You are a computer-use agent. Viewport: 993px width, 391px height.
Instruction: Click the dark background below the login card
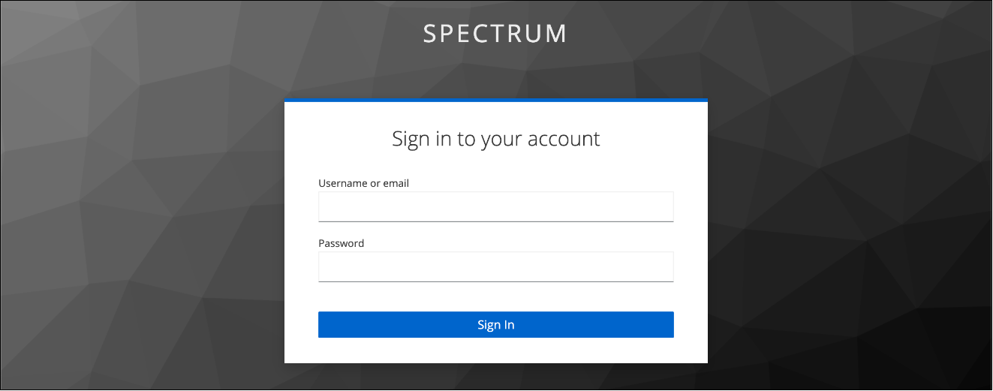tap(495, 377)
